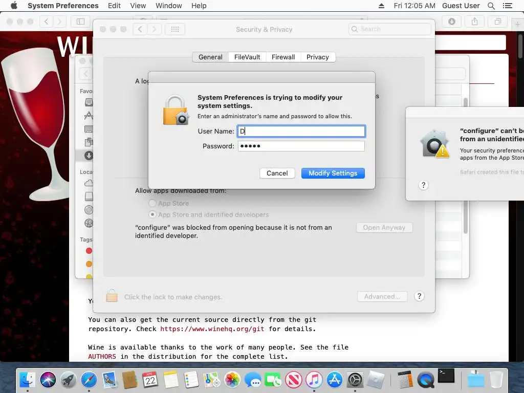Viewport: 524px width, 393px height.
Task: Open Notification Center in menu bar
Action: pos(507,6)
